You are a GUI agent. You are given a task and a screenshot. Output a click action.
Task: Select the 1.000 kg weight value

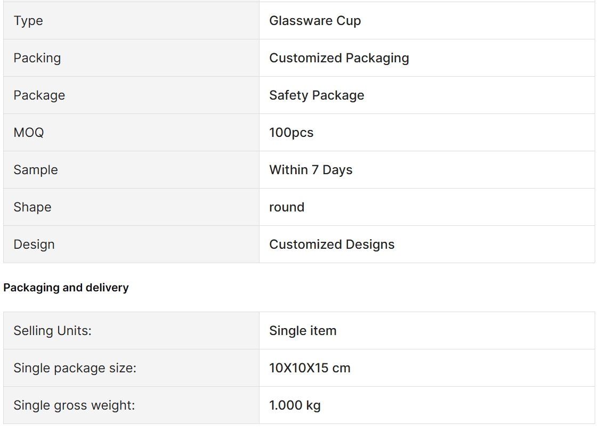point(295,405)
